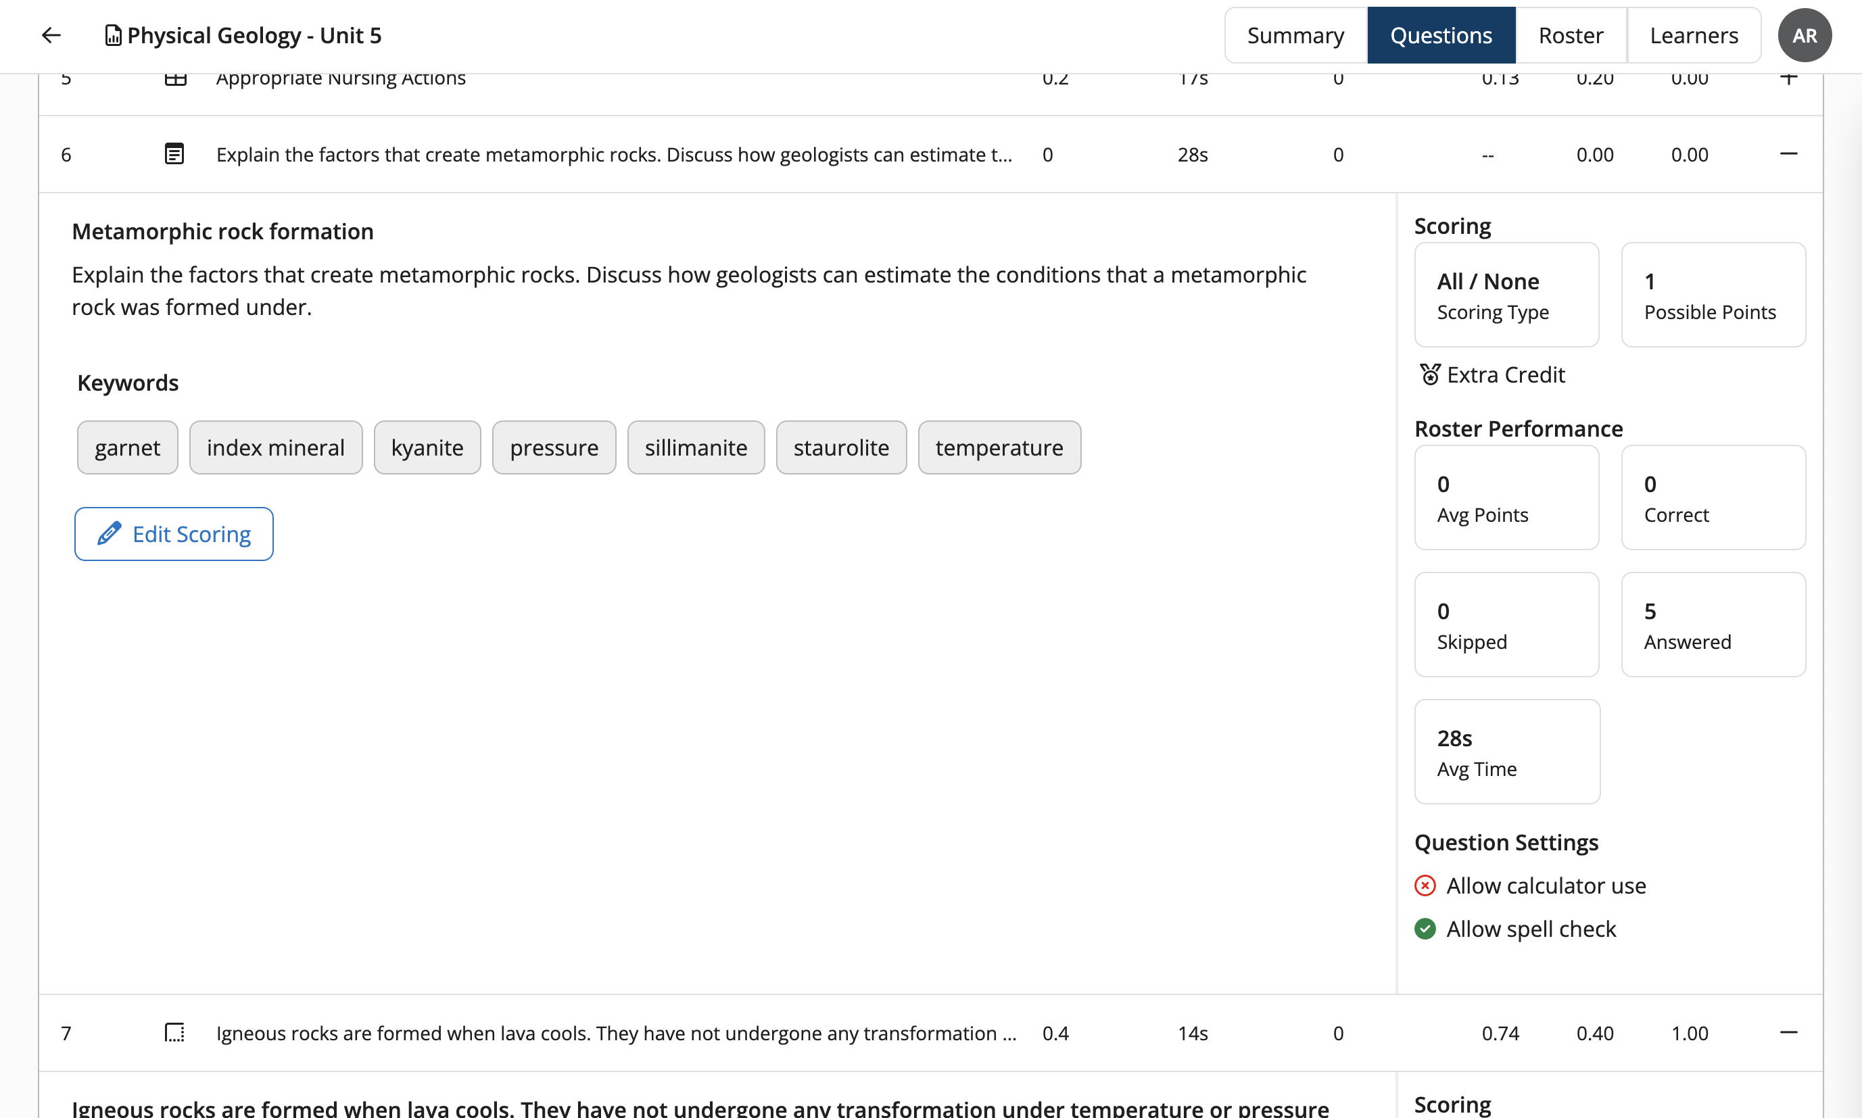
Task: Open the AR profile avatar
Action: point(1805,34)
